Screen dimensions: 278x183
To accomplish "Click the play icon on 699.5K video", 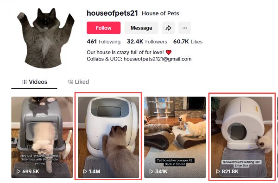I will click(19, 171).
